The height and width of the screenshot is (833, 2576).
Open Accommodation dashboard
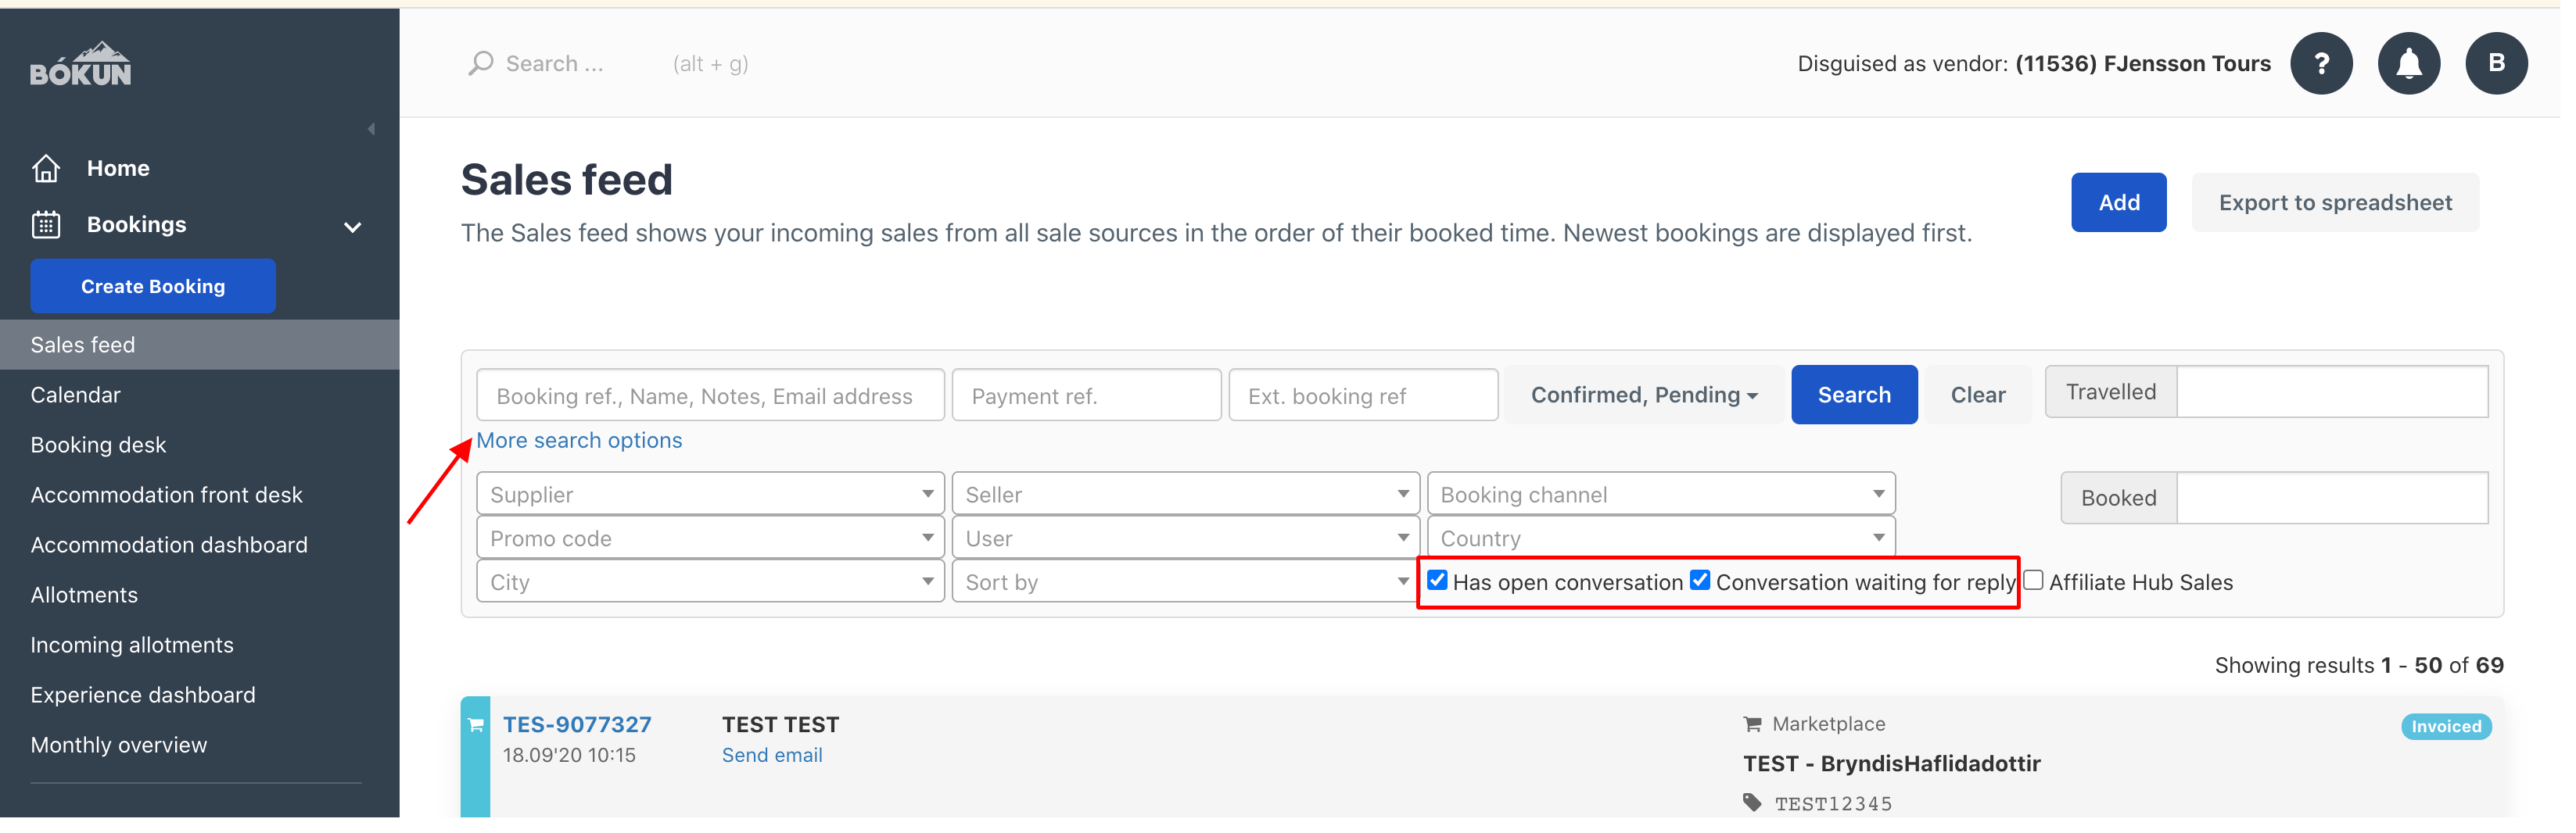point(170,547)
